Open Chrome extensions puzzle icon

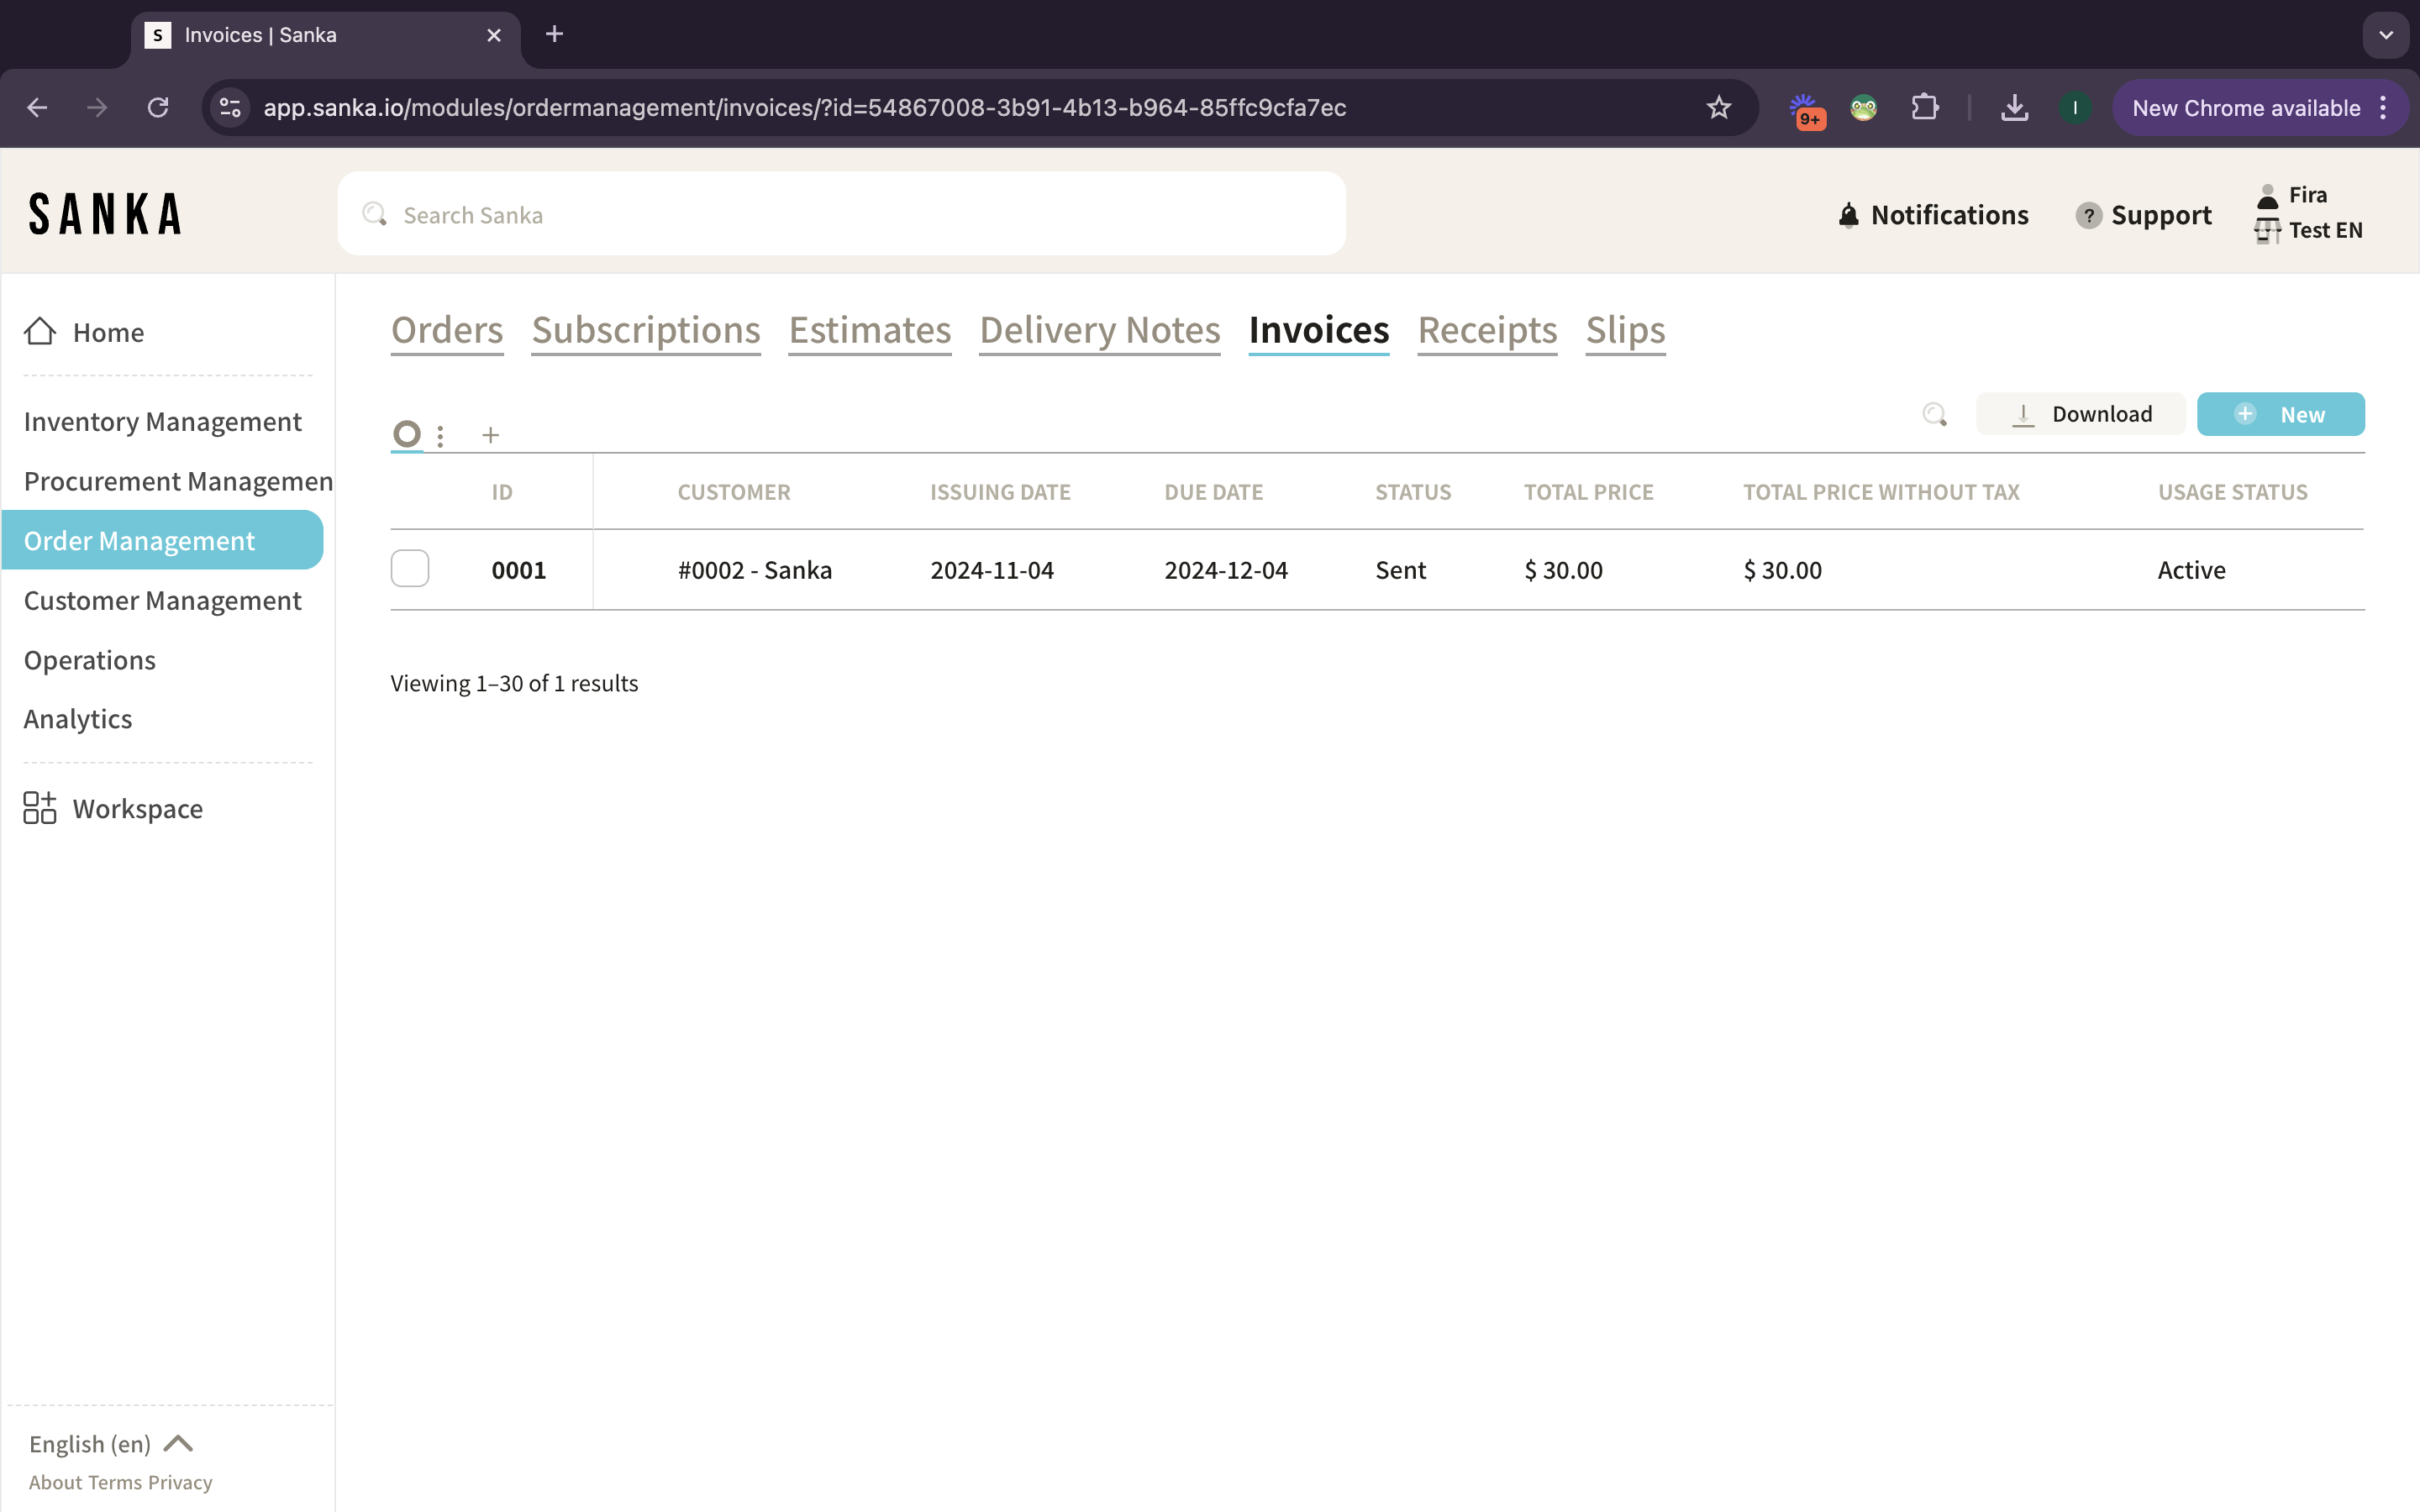click(1924, 107)
